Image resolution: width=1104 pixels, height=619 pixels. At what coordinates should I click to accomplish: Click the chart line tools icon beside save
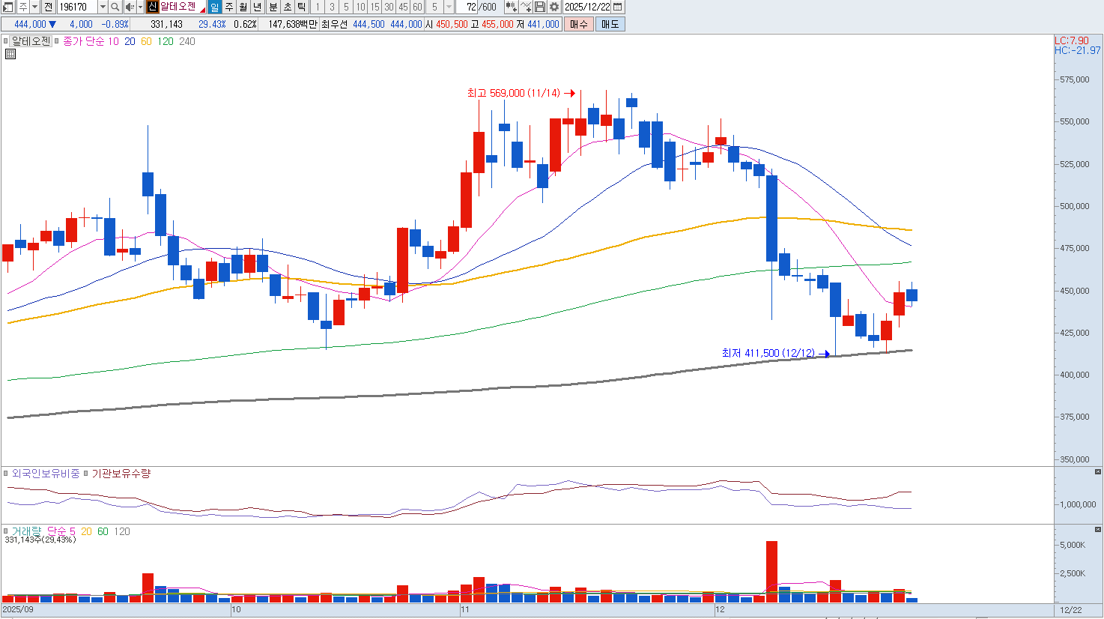point(526,7)
